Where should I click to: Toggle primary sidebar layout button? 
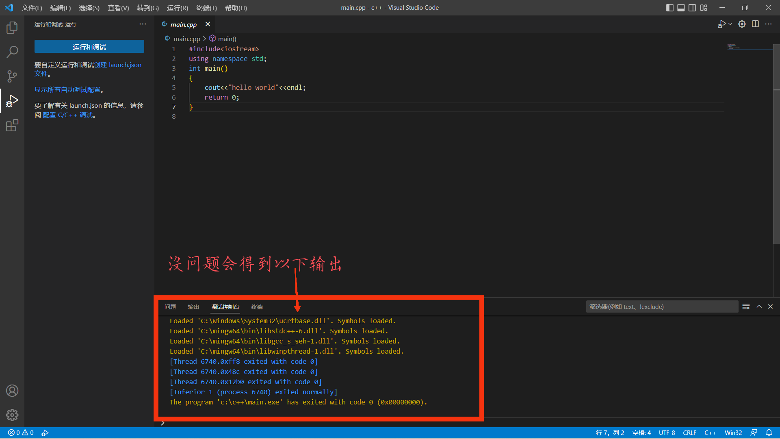click(x=670, y=8)
